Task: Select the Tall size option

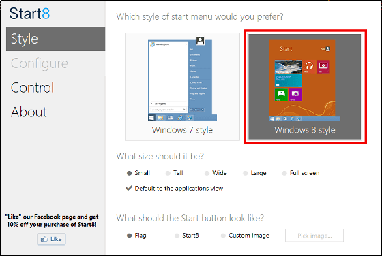Action: (175, 173)
